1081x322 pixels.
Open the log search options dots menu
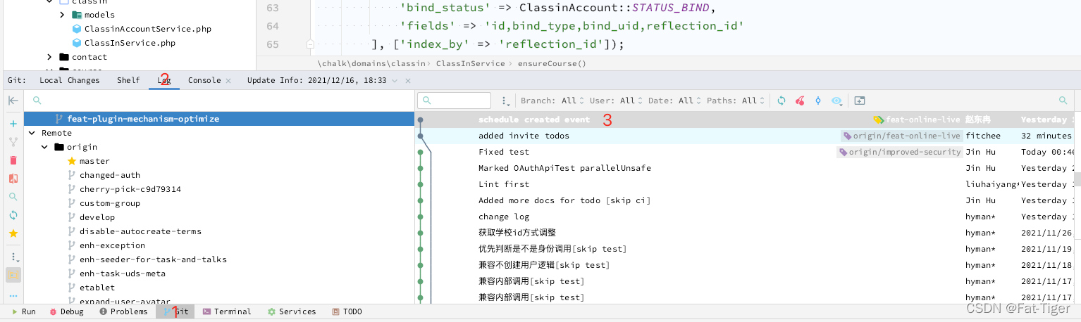click(505, 101)
